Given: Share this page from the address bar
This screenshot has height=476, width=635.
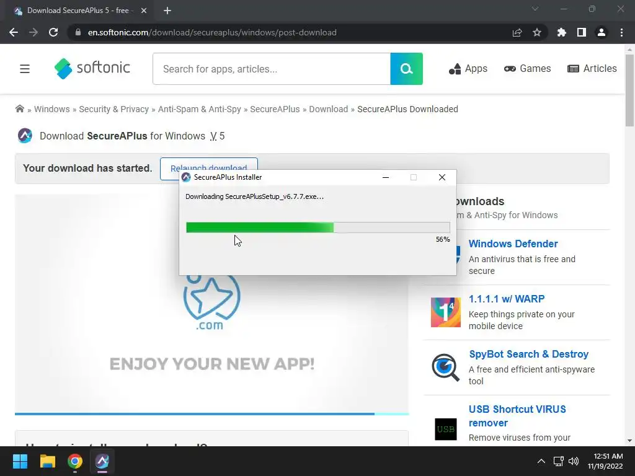Looking at the screenshot, I should (x=517, y=32).
